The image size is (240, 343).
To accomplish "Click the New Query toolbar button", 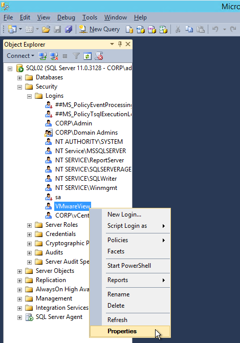I will (x=99, y=29).
